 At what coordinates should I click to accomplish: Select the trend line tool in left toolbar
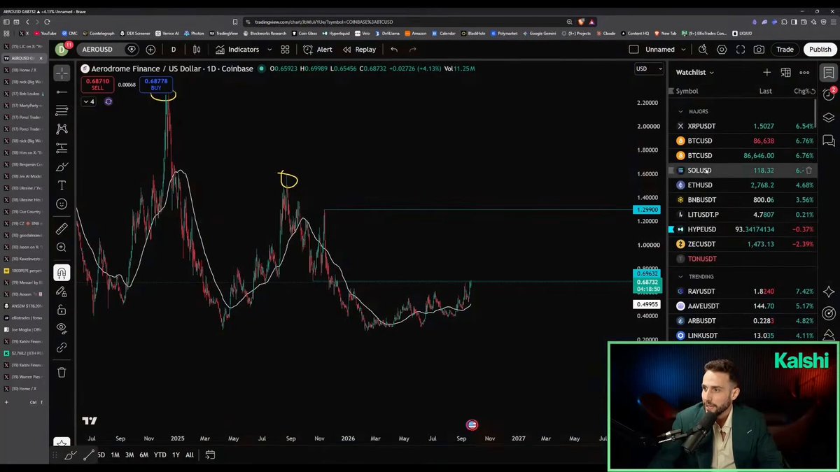[x=62, y=92]
